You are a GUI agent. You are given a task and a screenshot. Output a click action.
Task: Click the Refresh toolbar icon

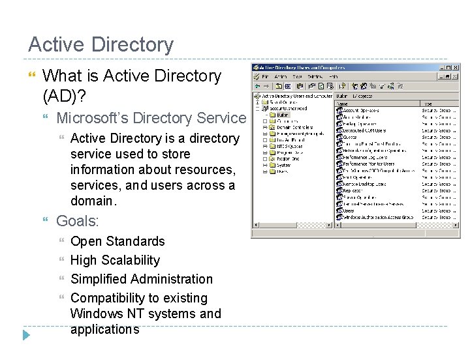coord(321,86)
